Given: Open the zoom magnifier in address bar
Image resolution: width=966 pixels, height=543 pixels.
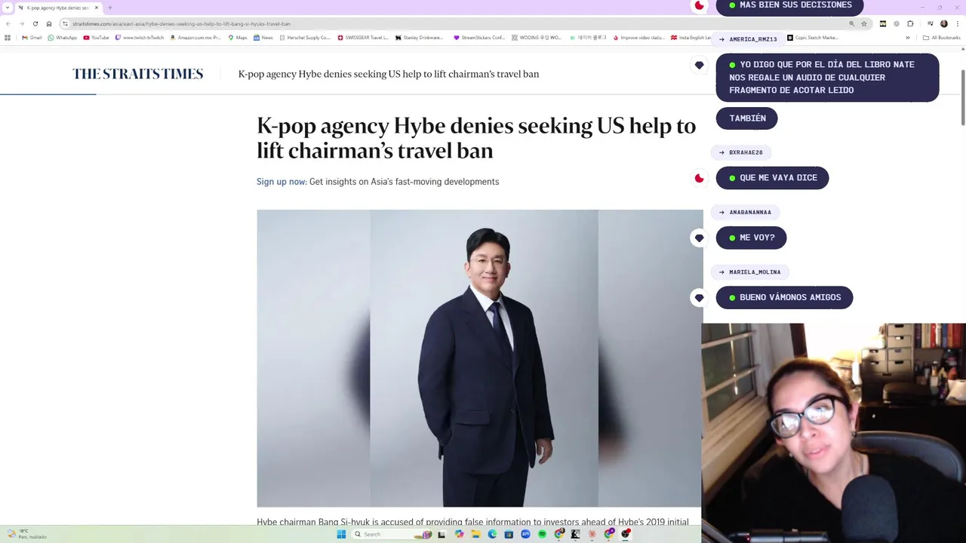Looking at the screenshot, I should point(852,23).
